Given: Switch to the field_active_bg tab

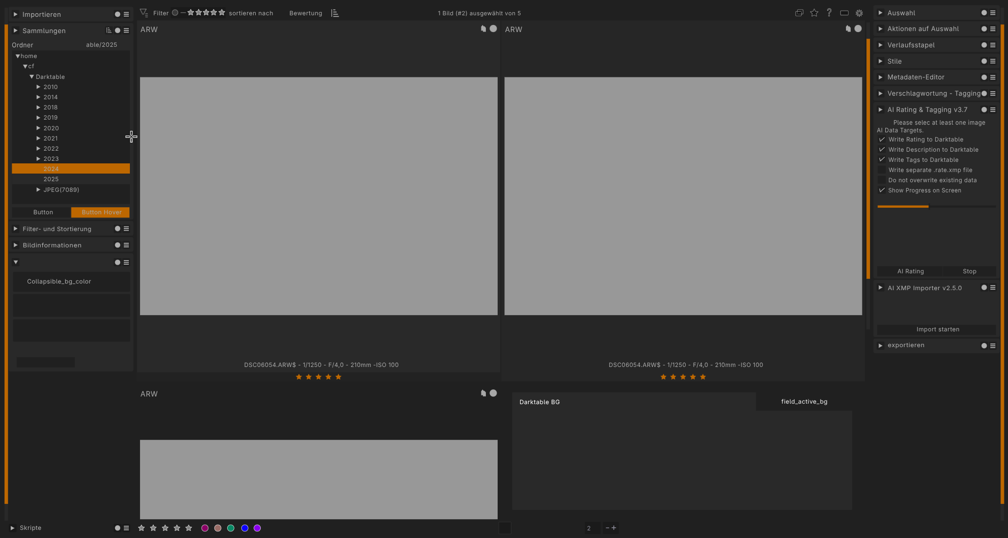Looking at the screenshot, I should tap(804, 402).
